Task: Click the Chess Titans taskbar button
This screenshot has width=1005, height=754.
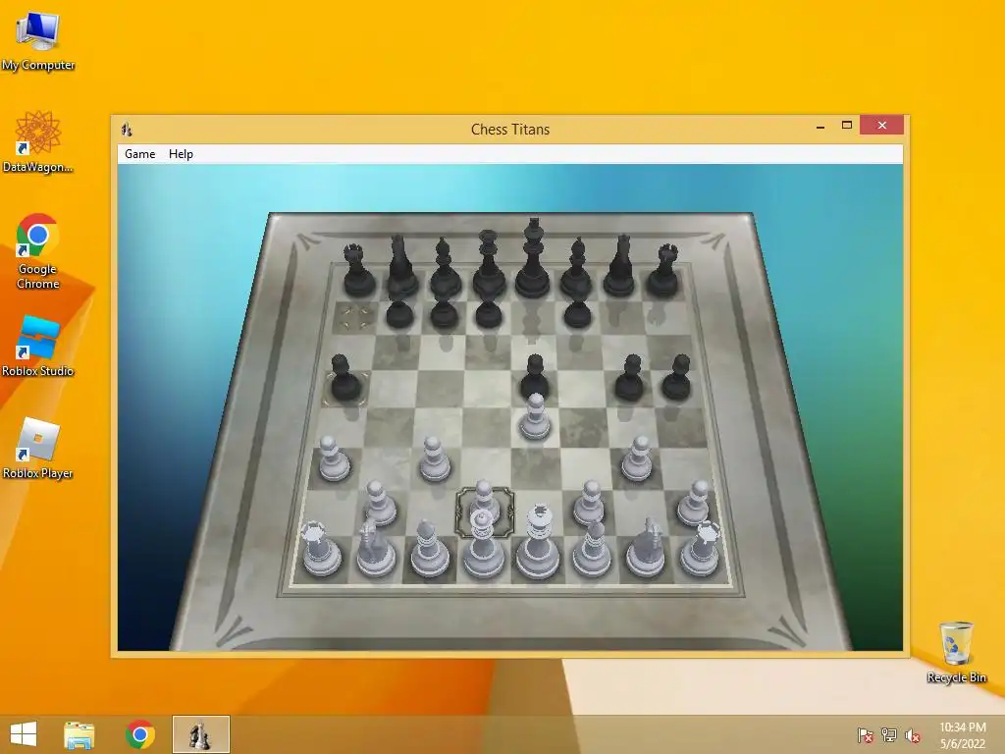Action: point(200,734)
